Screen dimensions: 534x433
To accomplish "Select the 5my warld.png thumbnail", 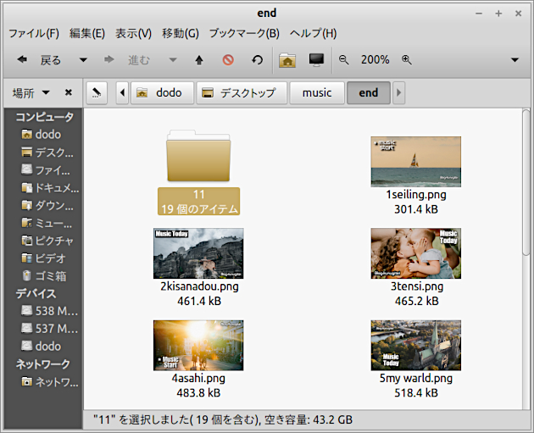I will tap(416, 345).
